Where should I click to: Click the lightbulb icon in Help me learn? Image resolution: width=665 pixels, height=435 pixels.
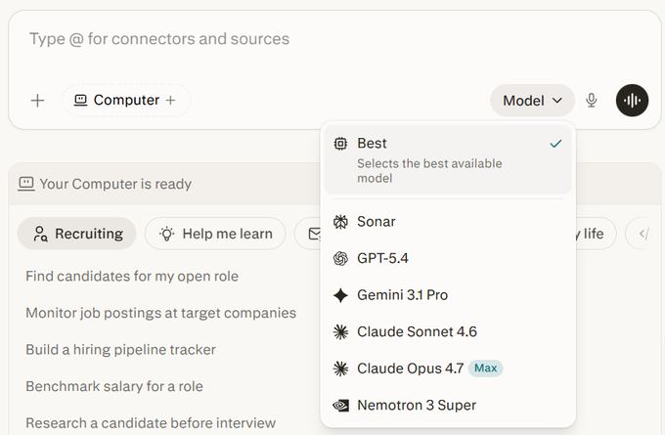(166, 234)
